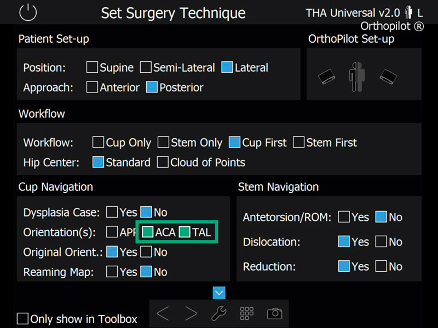Click the Stem Navigation section header
Image resolution: width=438 pixels, height=328 pixels.
pos(278,187)
